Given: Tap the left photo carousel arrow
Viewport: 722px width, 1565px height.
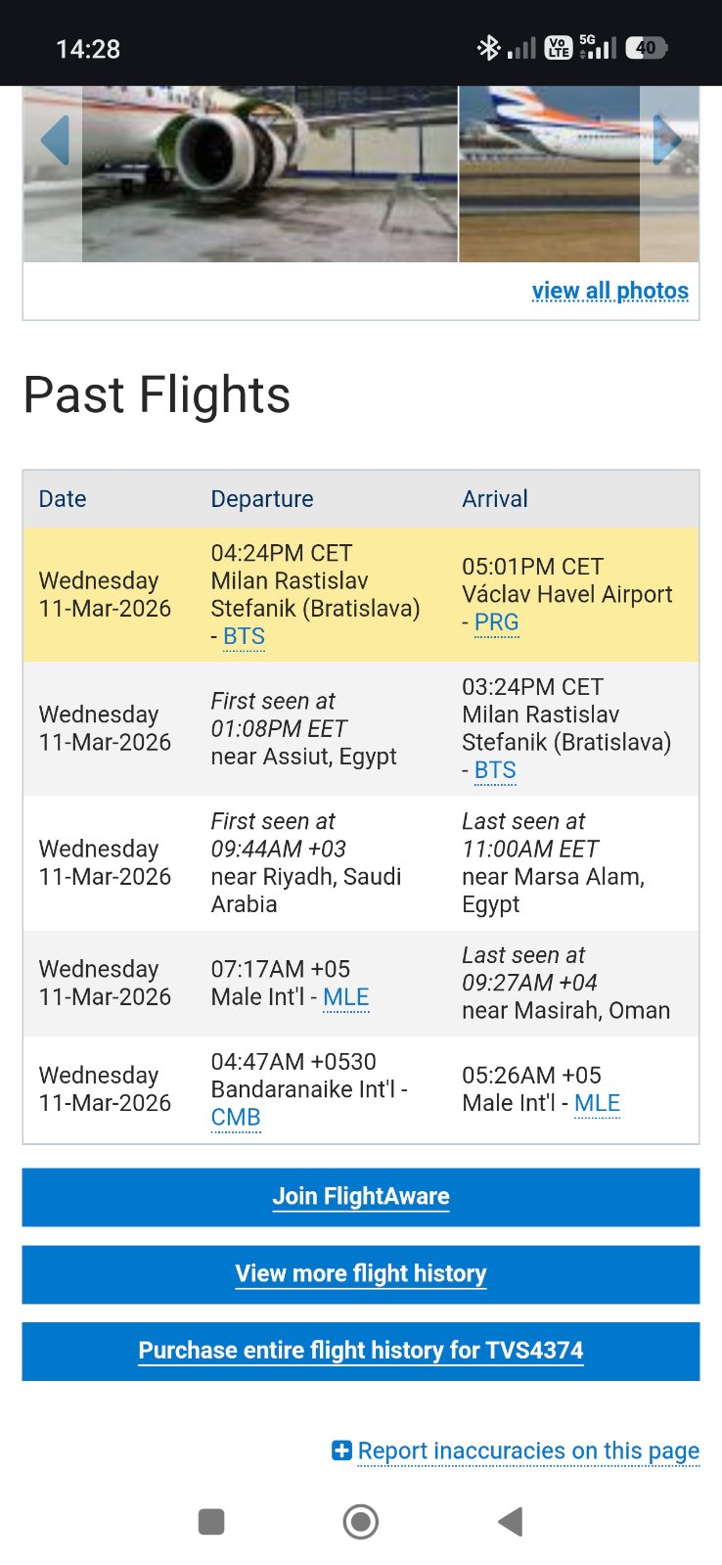Looking at the screenshot, I should (x=55, y=141).
